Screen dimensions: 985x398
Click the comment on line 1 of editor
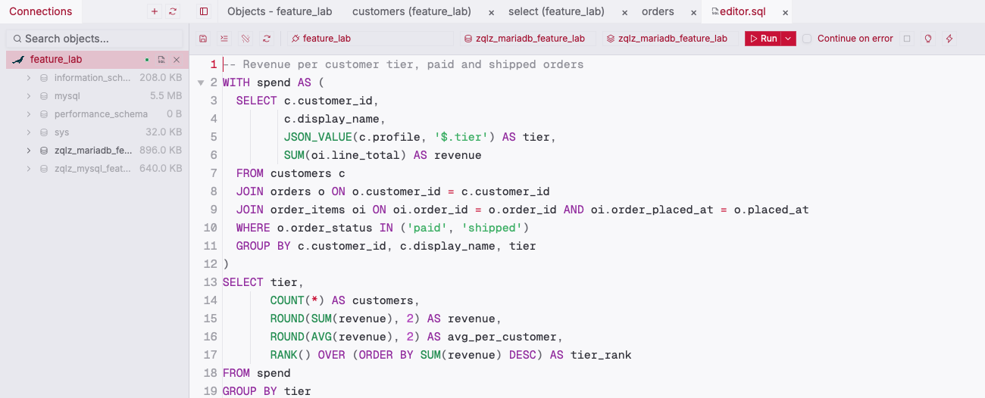pyautogui.click(x=403, y=64)
